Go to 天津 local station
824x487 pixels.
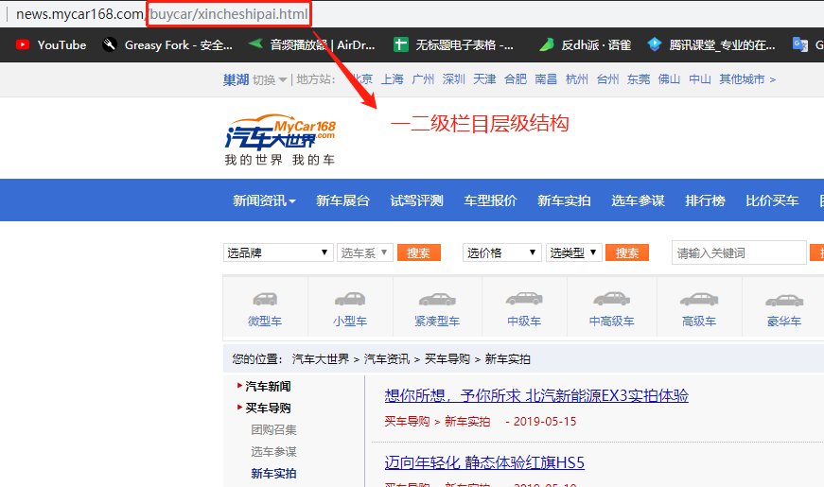(x=484, y=79)
